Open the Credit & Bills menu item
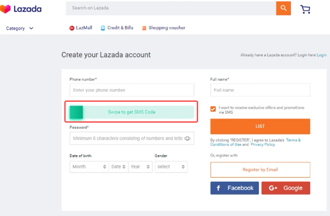The width and height of the screenshot is (330, 216). pos(120,28)
